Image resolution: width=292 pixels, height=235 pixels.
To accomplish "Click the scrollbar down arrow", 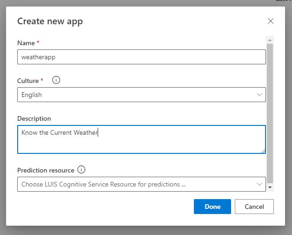I will (270, 187).
